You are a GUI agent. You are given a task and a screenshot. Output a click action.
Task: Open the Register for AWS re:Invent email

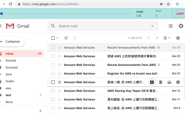point(116,74)
